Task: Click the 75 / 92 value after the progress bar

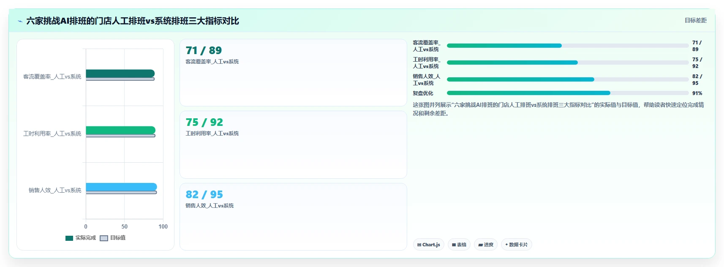Action: click(x=697, y=63)
